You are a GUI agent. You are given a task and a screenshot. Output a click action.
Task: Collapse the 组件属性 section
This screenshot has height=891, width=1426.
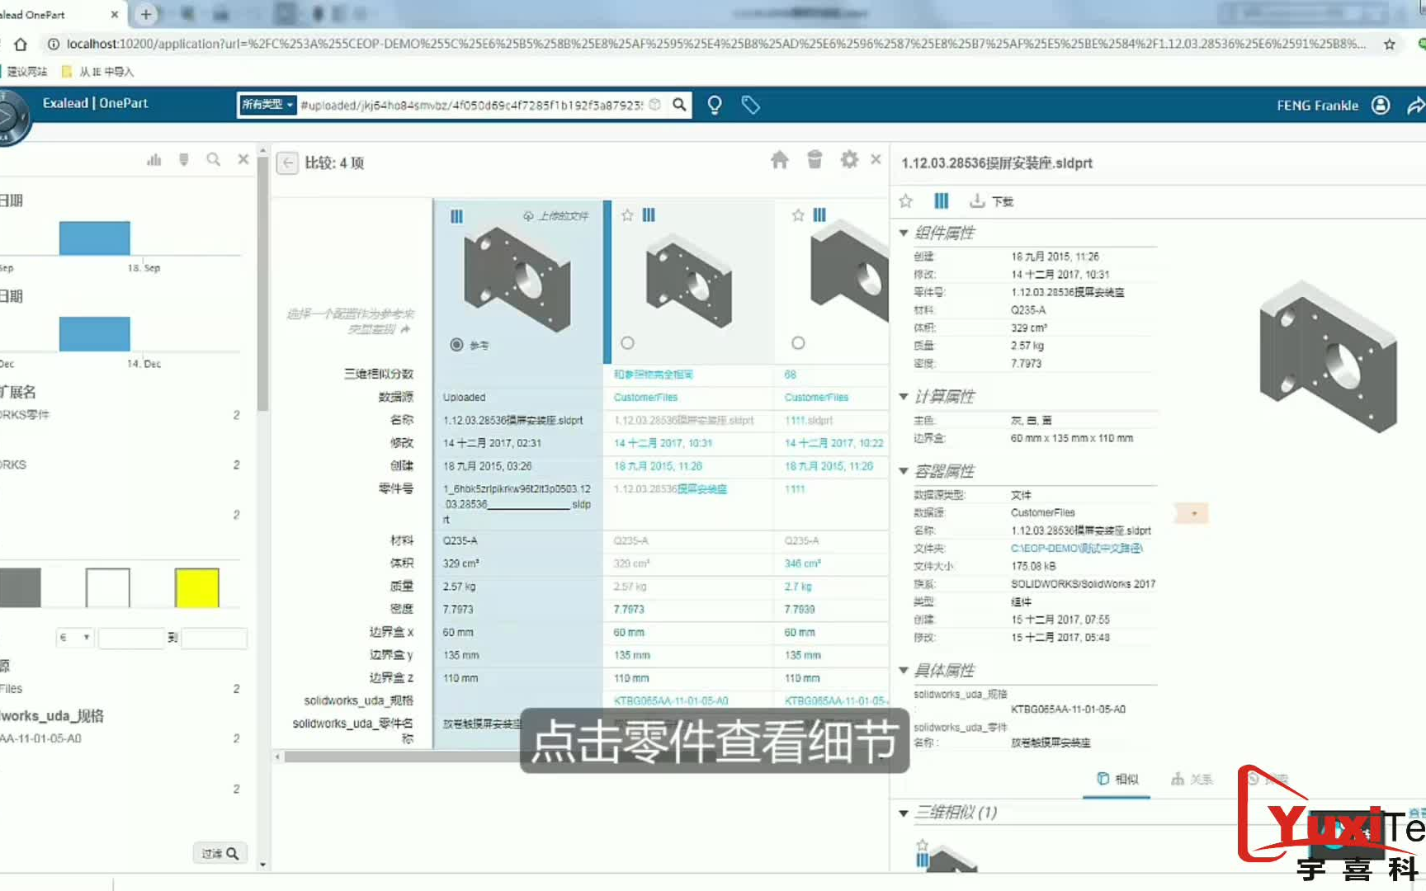click(903, 233)
